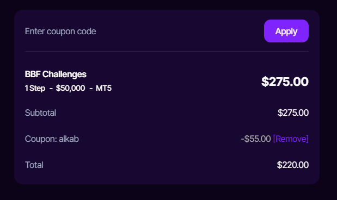Click the Coupon: alkab label
This screenshot has width=337, height=200.
52,139
